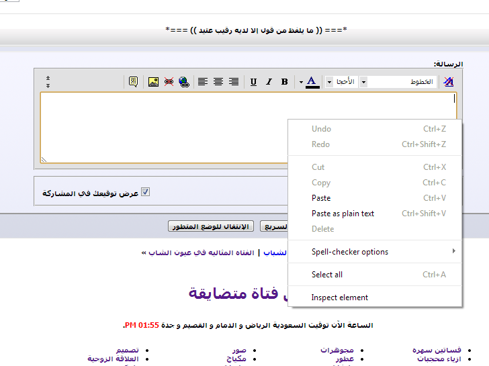Viewport: 489px width, 366px height.
Task: Align text to the left
Action: point(203,82)
